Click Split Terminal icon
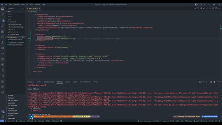This screenshot has height=125, width=222. click(211, 82)
